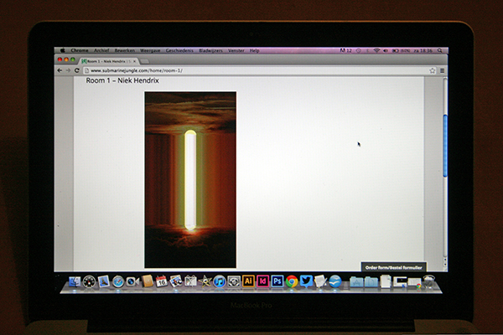Open Finder from the Dock
This screenshot has height=335, width=503.
tap(75, 282)
